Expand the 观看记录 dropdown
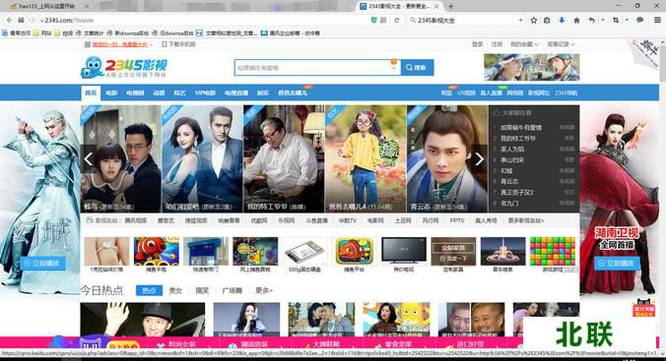 pos(561,44)
